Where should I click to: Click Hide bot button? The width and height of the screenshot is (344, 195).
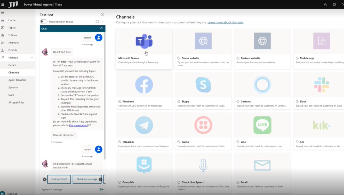pos(9,193)
